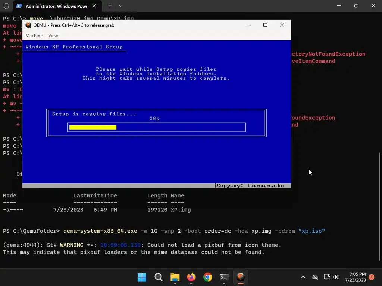Click the 'Windows XP Professional Setup' heading
382x286 pixels.
74,47
